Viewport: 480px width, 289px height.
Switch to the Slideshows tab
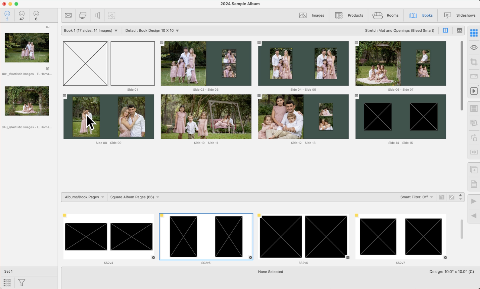(x=459, y=15)
